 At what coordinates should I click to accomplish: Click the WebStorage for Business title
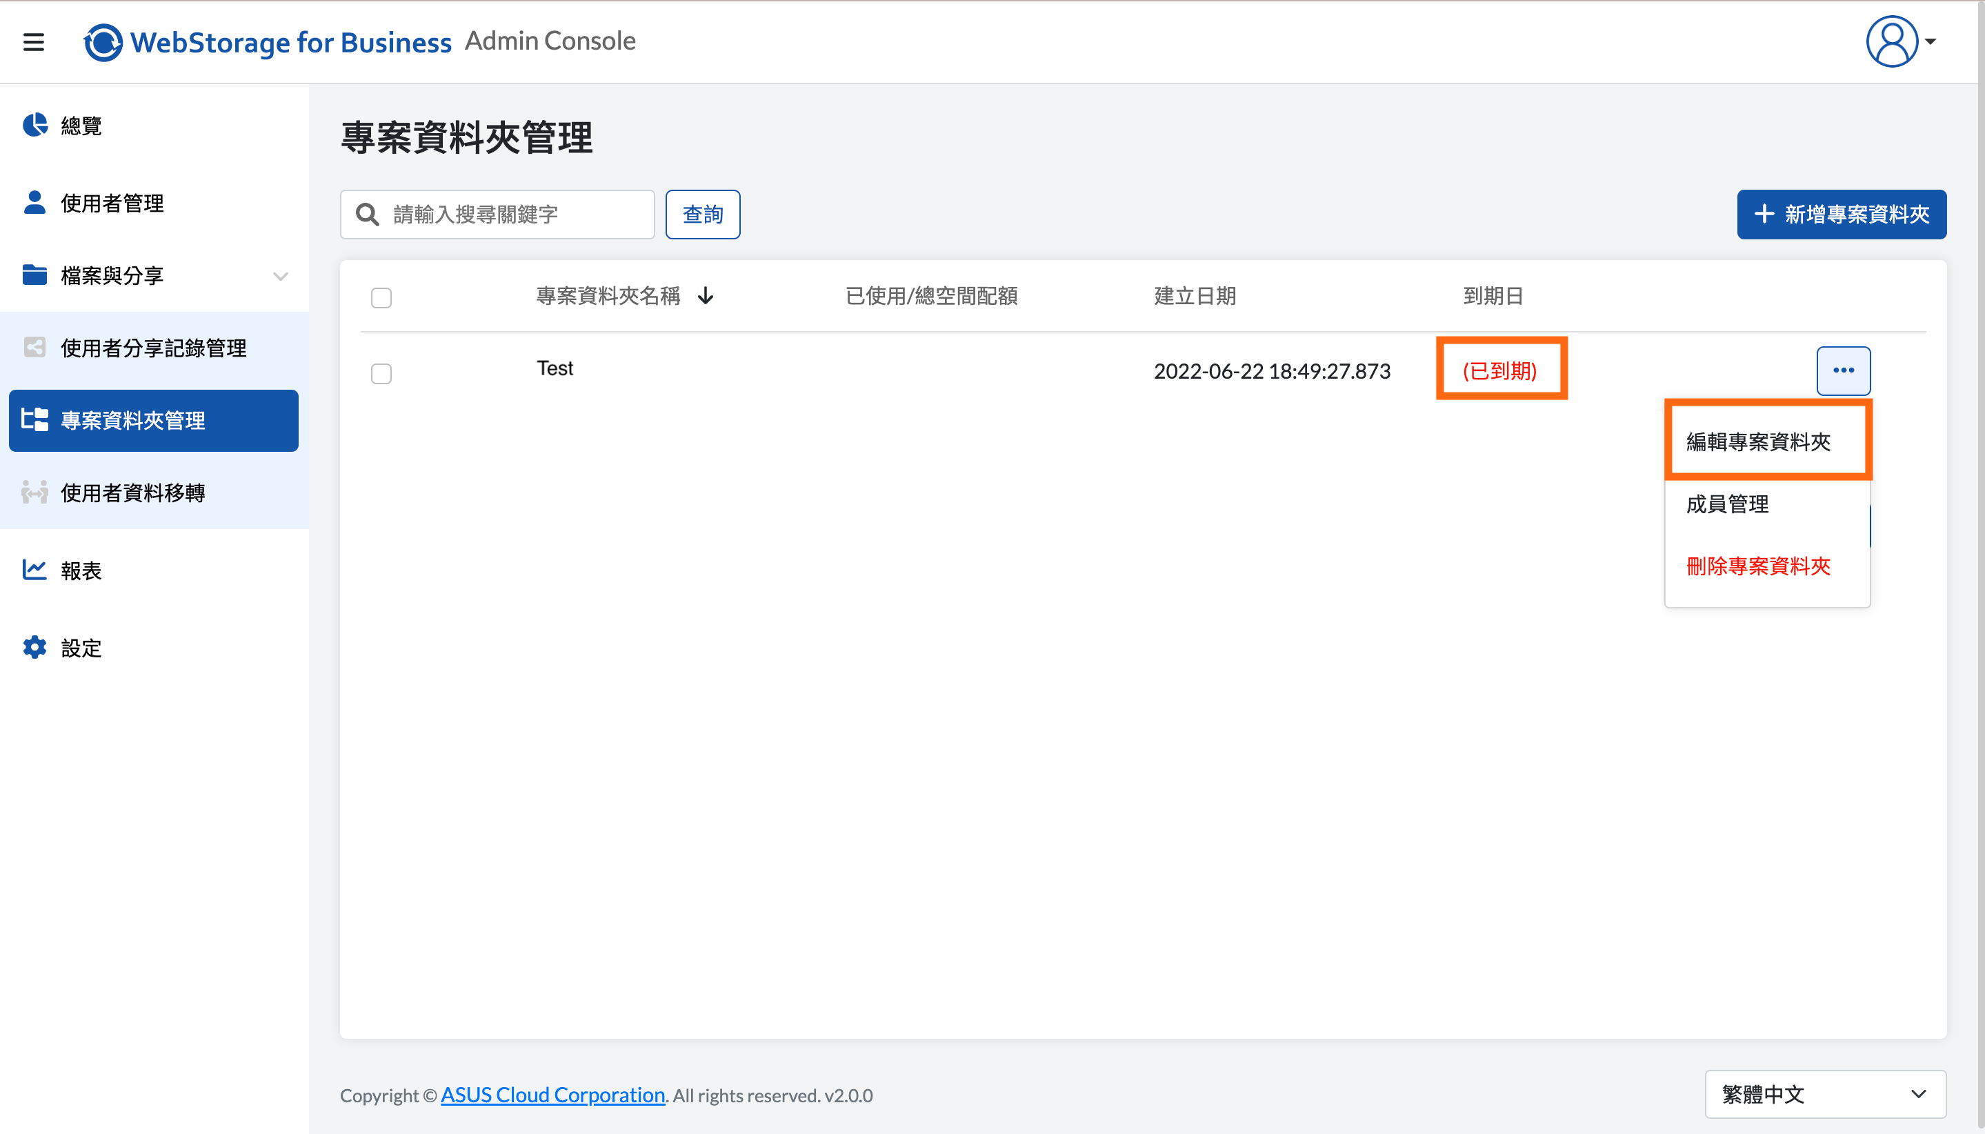290,42
